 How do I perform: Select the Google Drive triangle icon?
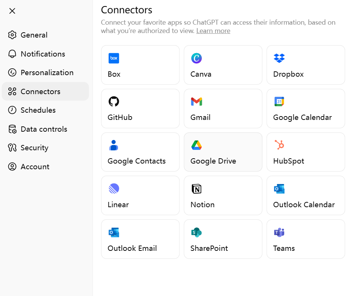[x=196, y=145]
